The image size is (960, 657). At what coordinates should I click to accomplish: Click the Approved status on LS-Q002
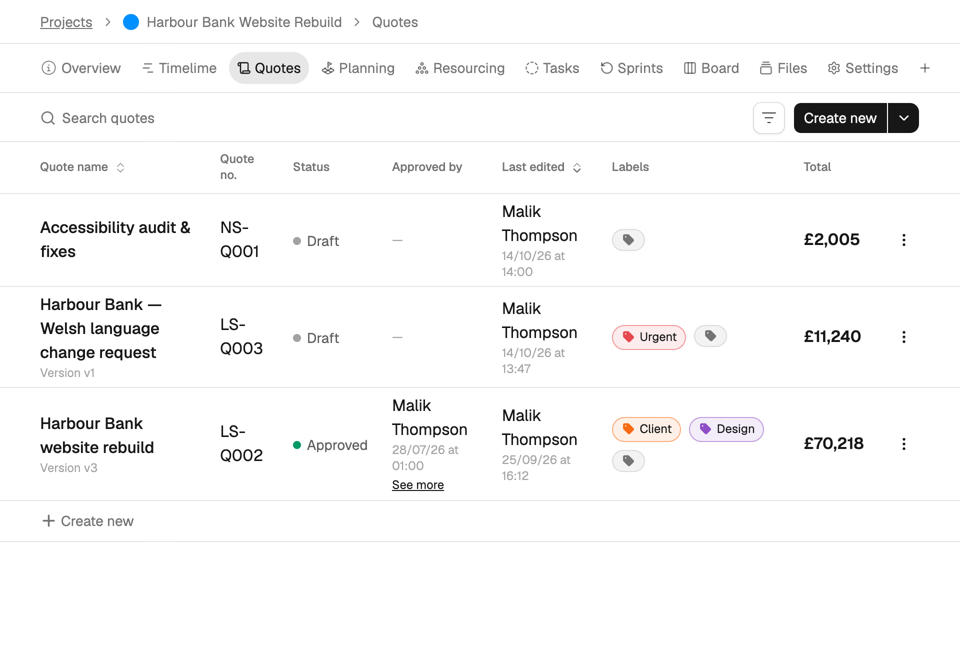click(330, 445)
